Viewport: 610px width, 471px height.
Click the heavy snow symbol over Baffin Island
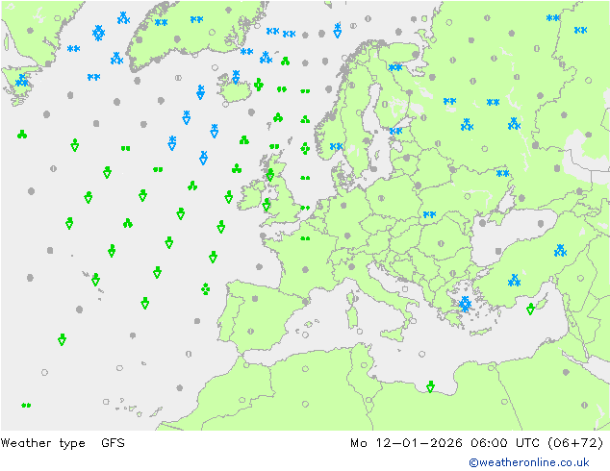coord(22,81)
